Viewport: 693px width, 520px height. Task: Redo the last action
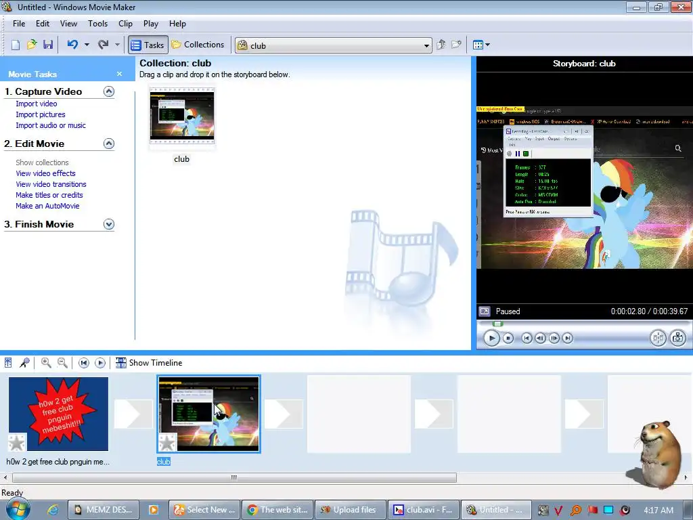click(103, 45)
